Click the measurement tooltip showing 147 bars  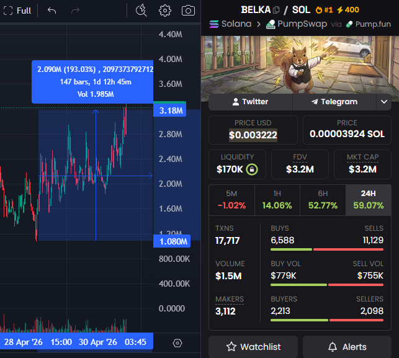tap(92, 82)
